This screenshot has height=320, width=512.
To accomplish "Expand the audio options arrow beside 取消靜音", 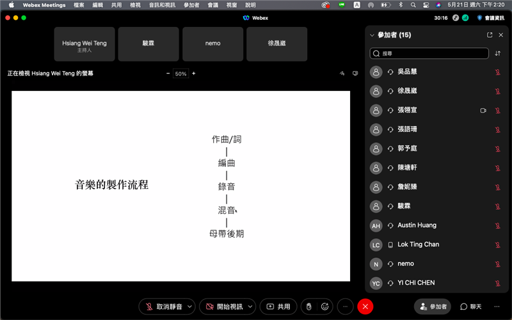I will tap(189, 307).
